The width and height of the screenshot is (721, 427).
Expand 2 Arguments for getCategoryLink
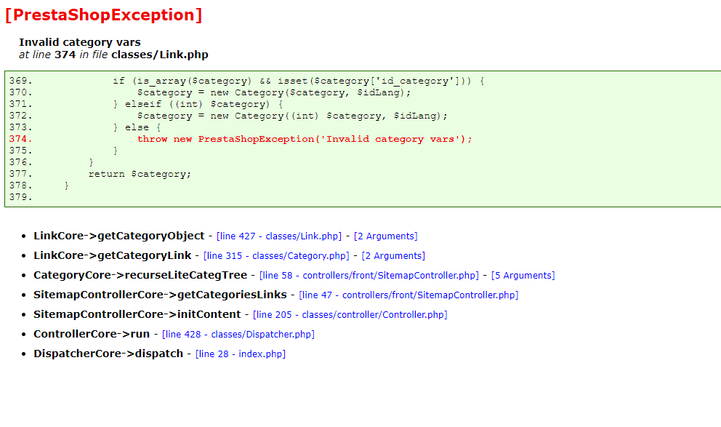tap(393, 256)
